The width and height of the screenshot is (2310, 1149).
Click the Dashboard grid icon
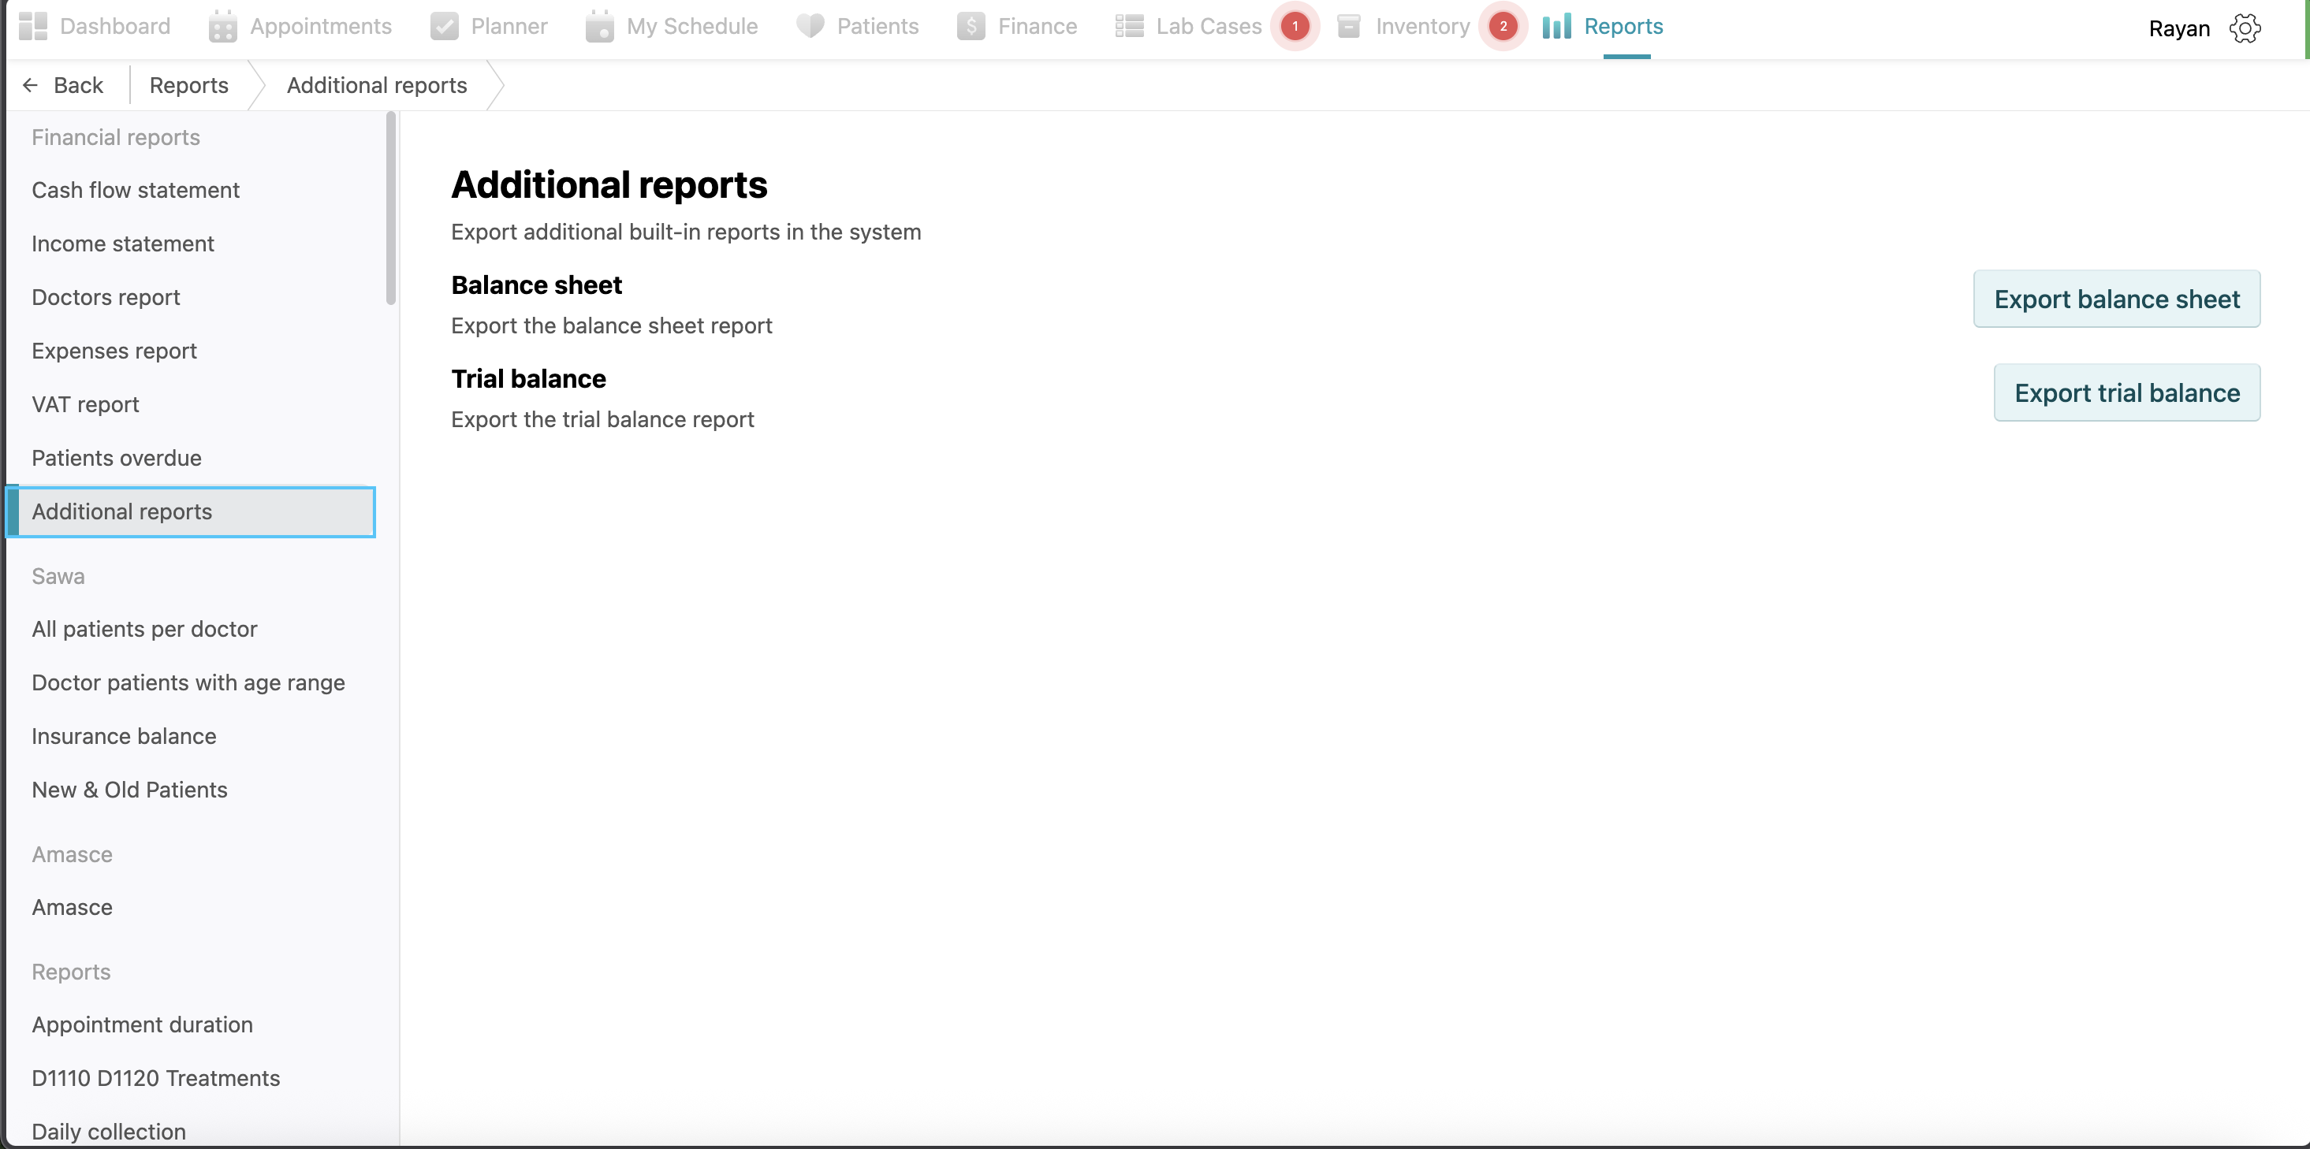(x=33, y=26)
